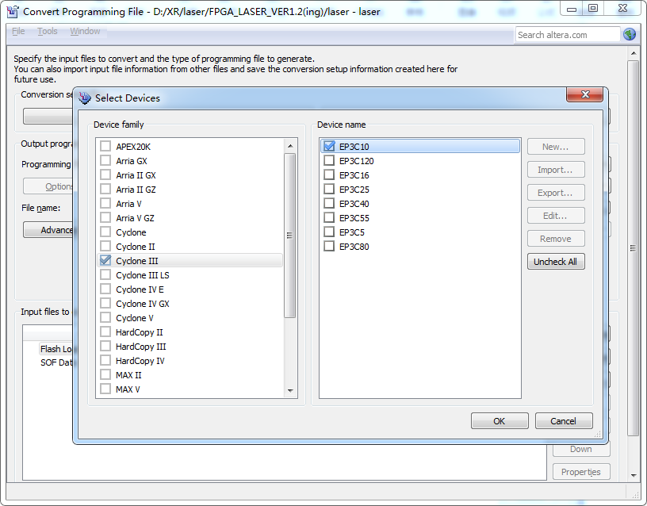The width and height of the screenshot is (647, 506).
Task: Click the Properties button in main window
Action: tap(581, 472)
